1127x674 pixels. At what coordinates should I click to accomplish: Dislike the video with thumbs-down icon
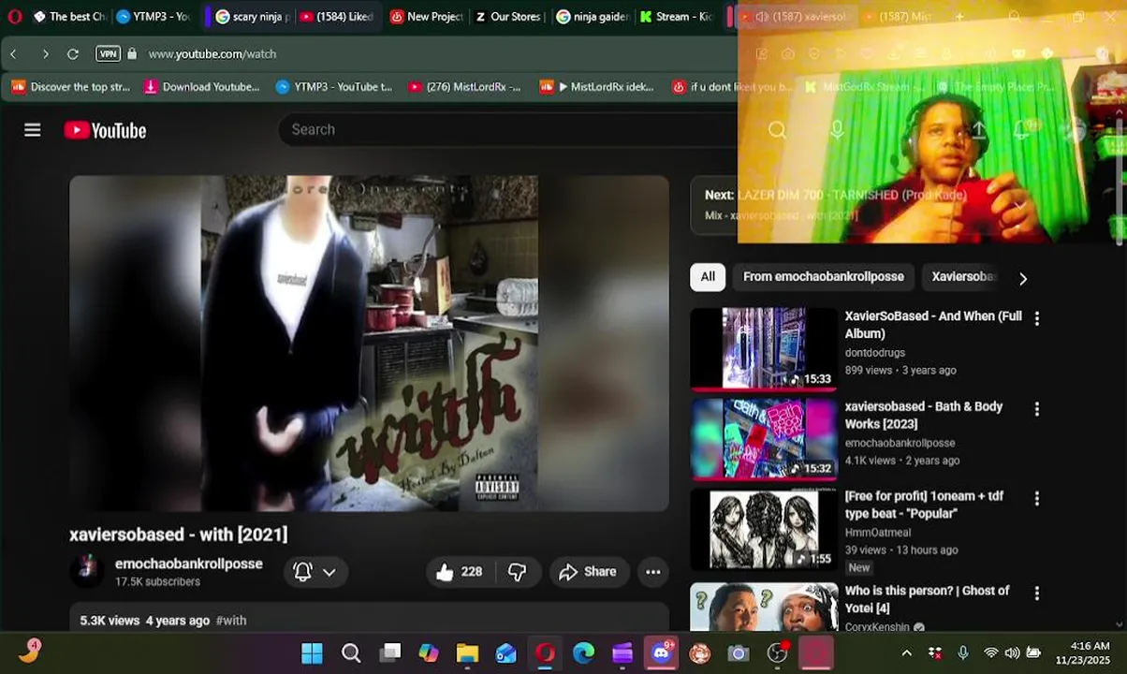coord(517,571)
